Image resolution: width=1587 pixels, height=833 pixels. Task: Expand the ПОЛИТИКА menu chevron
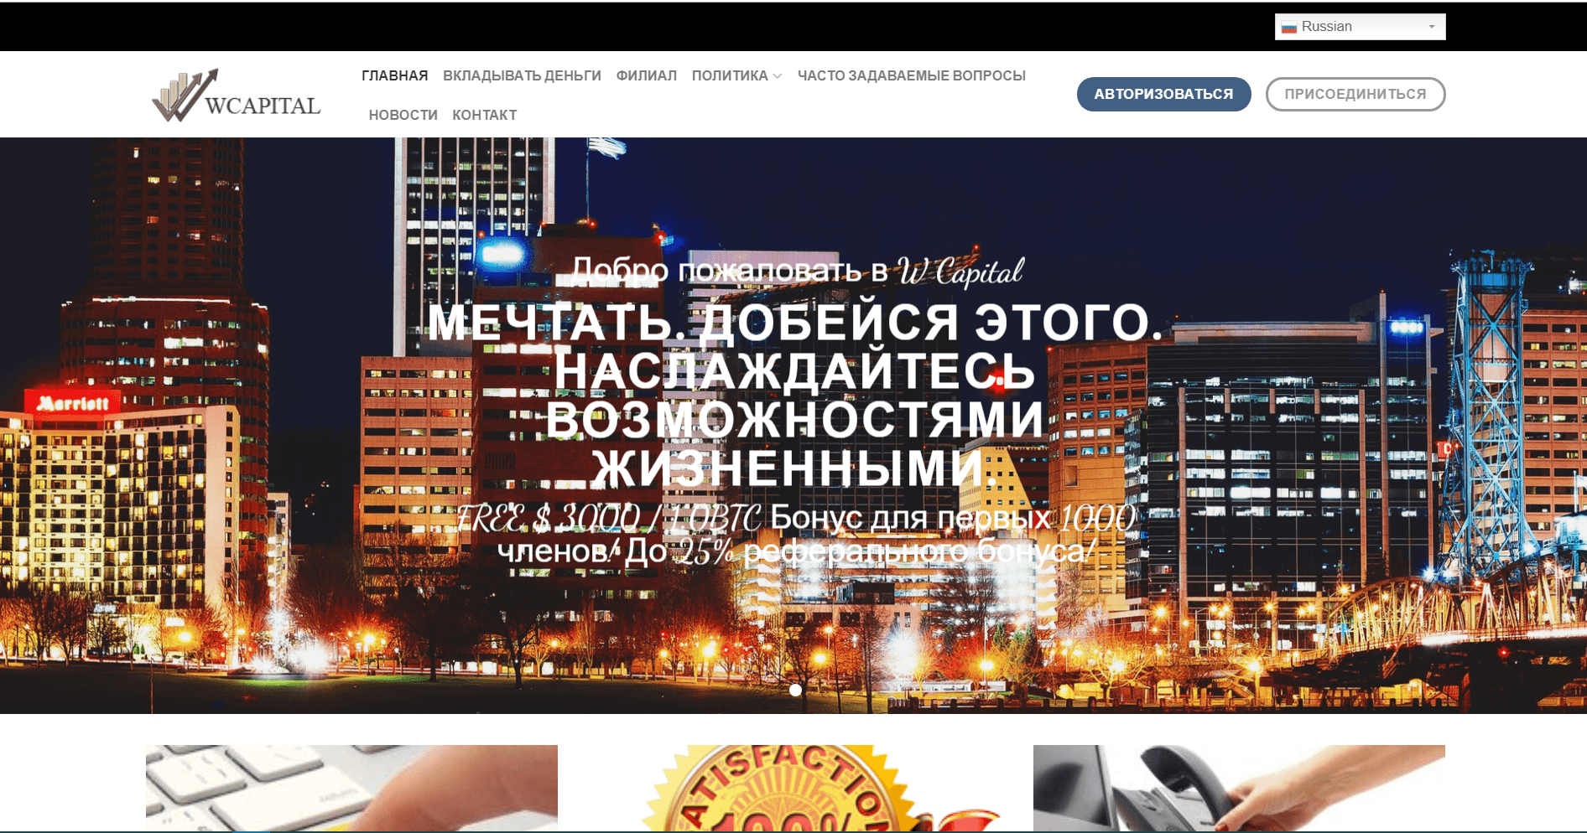click(778, 75)
